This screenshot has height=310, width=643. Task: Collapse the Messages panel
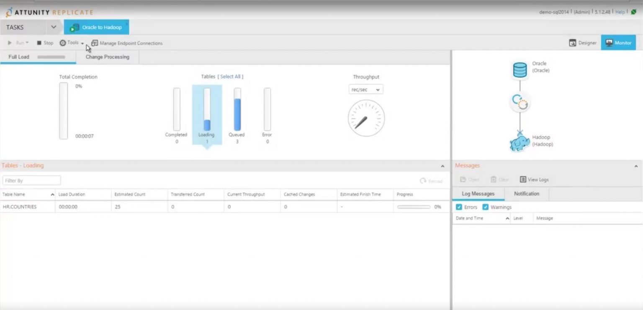pos(635,165)
